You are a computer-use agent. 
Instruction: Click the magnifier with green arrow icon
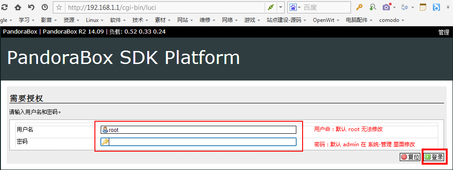tap(373, 7)
